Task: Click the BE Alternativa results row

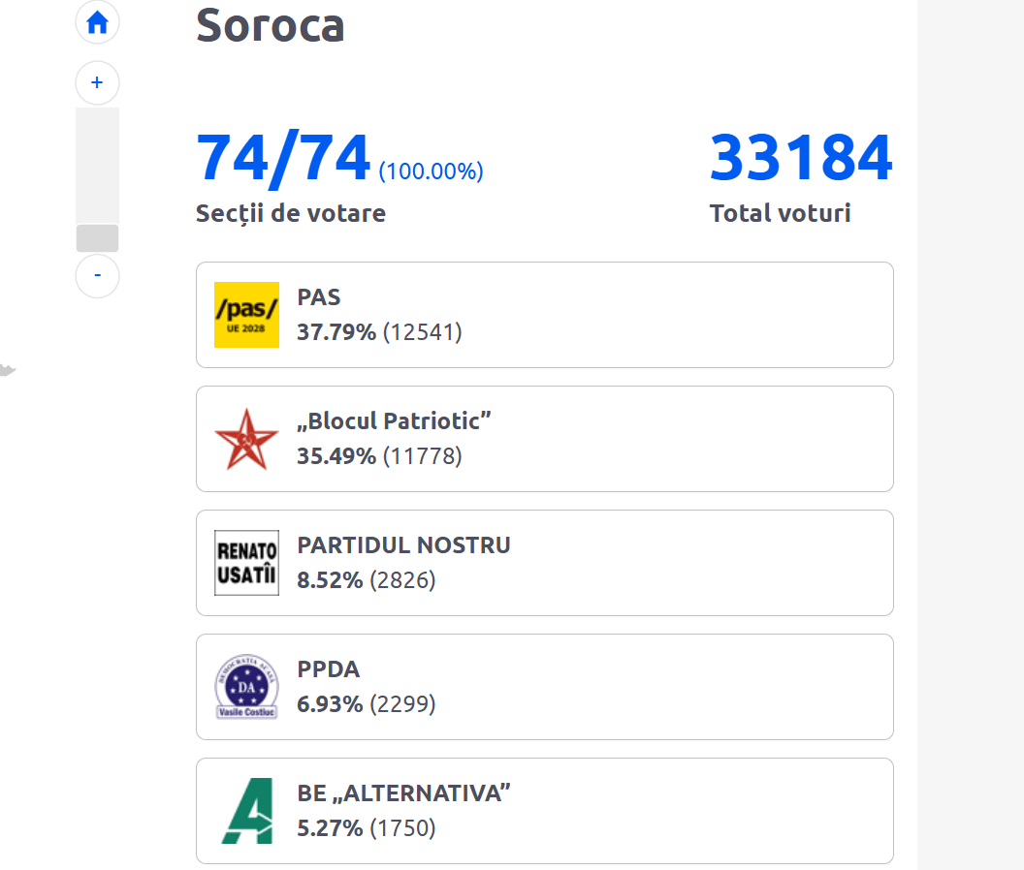Action: point(544,810)
